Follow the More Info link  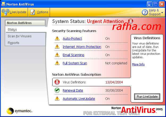[x=138, y=64]
